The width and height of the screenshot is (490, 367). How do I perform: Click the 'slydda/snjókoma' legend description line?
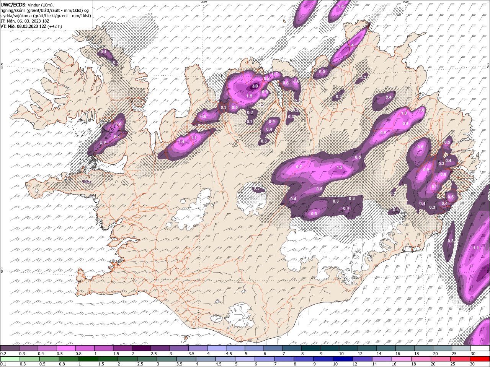[x=46, y=16]
